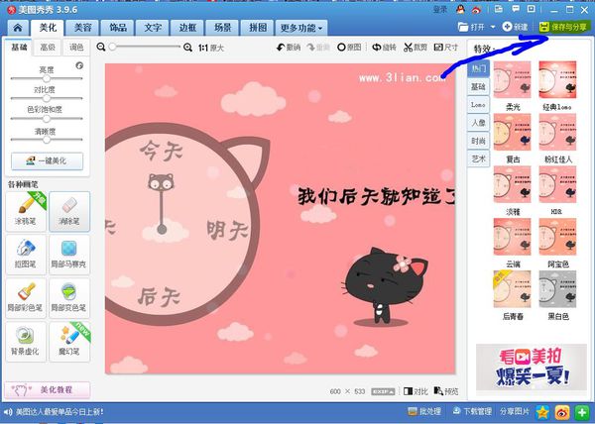
Task: Select the 高级 adjustments subtab
Action: pyautogui.click(x=48, y=48)
